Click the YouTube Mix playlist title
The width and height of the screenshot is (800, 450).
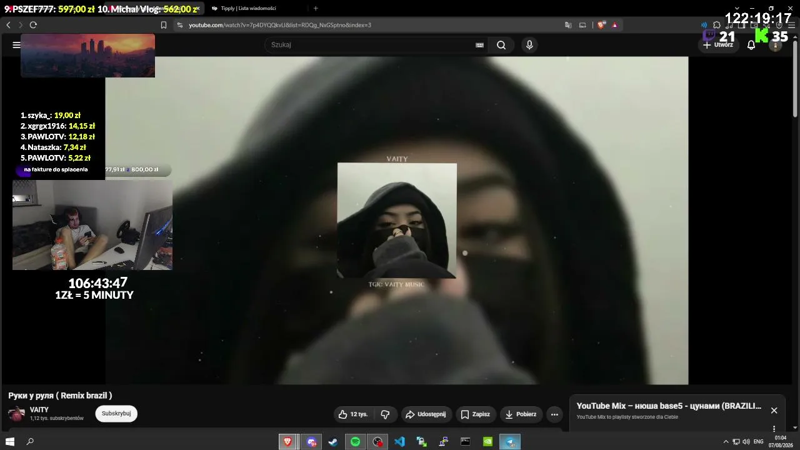tap(669, 406)
